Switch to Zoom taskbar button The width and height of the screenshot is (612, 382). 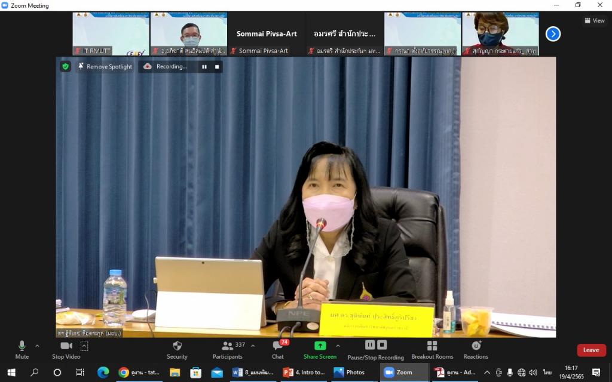coord(405,372)
